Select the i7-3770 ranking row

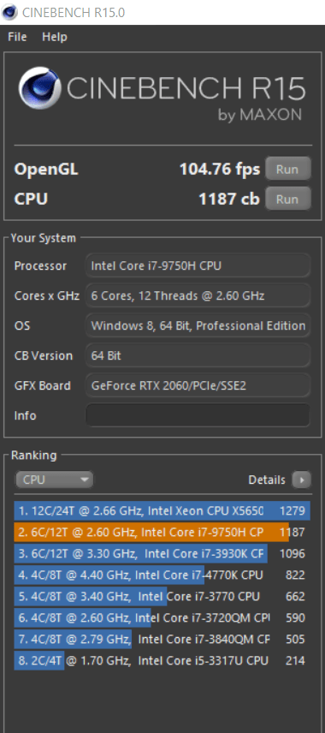[x=162, y=597]
